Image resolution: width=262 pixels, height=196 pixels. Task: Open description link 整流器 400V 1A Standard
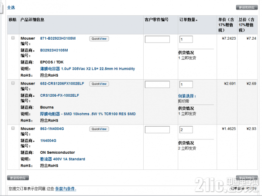pos(62,159)
